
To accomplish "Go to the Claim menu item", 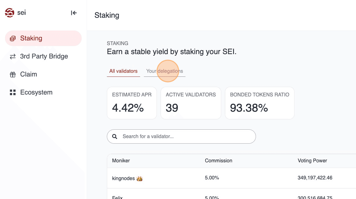I will tap(29, 74).
